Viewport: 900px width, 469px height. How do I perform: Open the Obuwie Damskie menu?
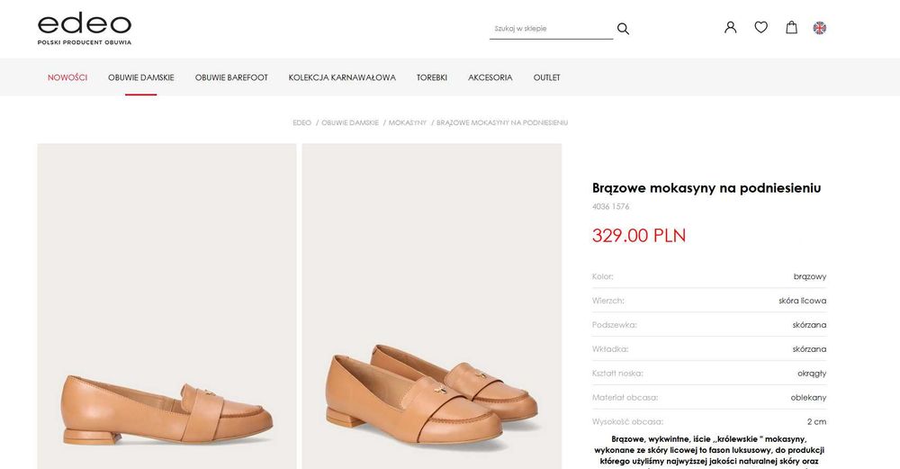tap(141, 77)
